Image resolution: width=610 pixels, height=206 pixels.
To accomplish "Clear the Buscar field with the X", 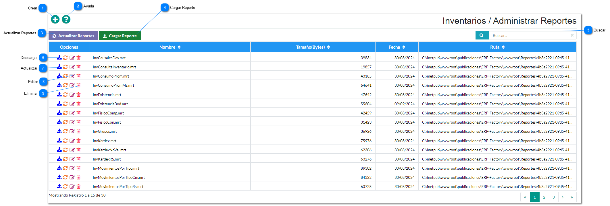I will (x=572, y=35).
